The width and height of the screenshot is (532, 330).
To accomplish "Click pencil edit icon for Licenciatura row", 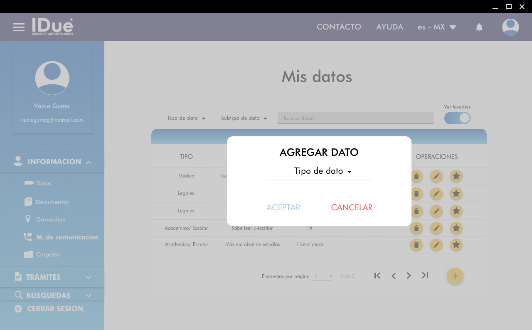I will [x=436, y=245].
